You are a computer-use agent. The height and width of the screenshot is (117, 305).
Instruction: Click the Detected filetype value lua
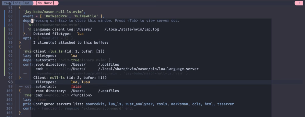tap(80, 34)
